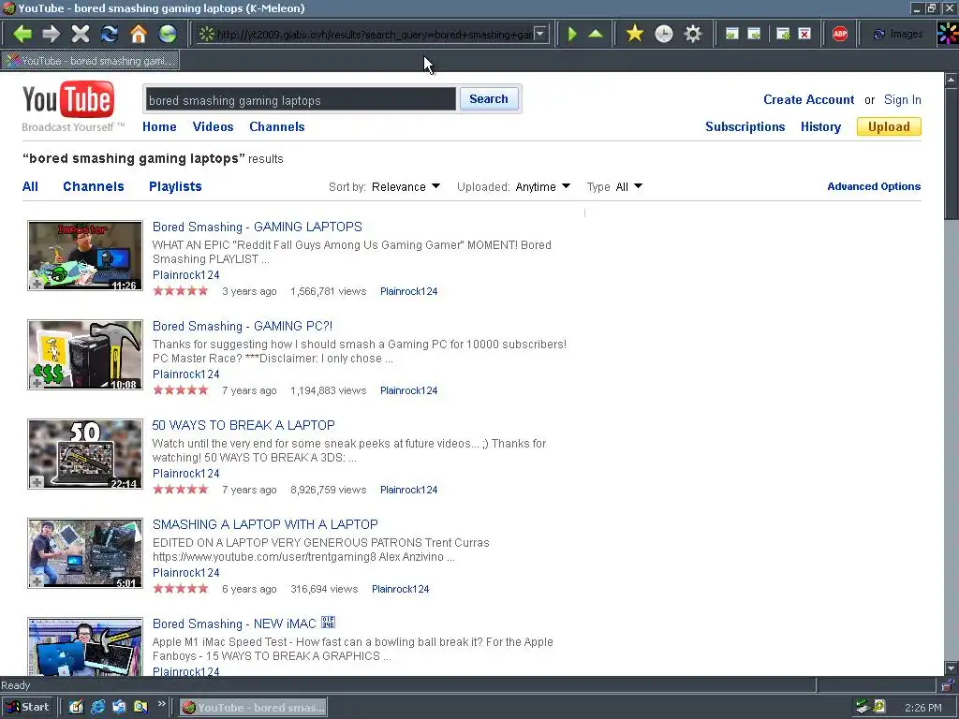Open the URL bar history dropdown arrow

540,34
